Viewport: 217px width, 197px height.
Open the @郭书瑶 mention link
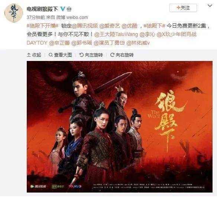pyautogui.click(x=82, y=43)
